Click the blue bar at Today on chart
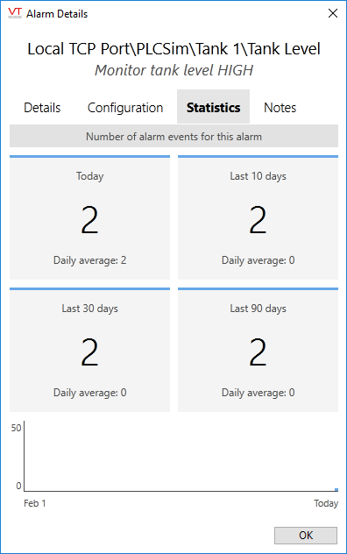The image size is (347, 554). pyautogui.click(x=336, y=489)
